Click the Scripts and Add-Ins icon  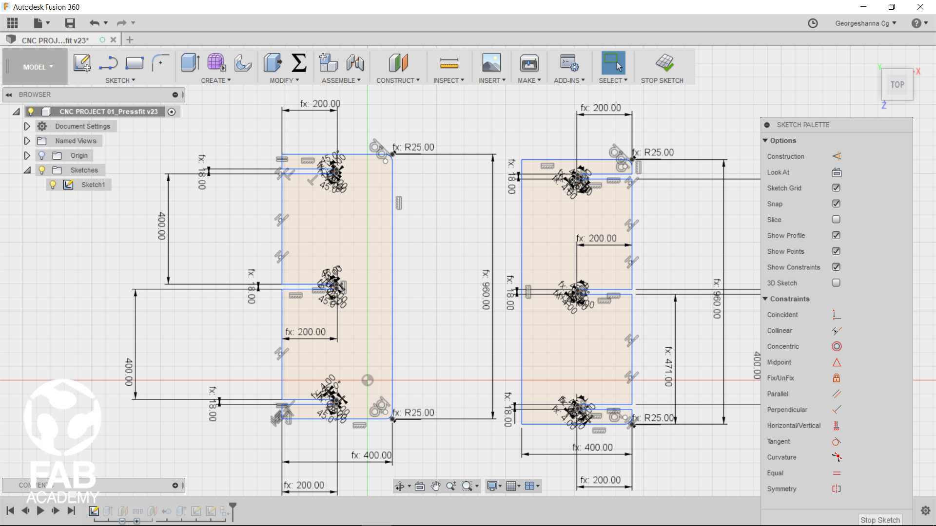pos(569,63)
